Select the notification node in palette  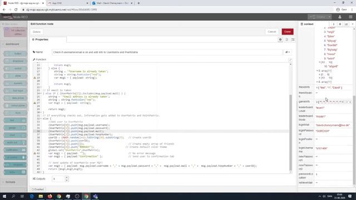coord(15,150)
